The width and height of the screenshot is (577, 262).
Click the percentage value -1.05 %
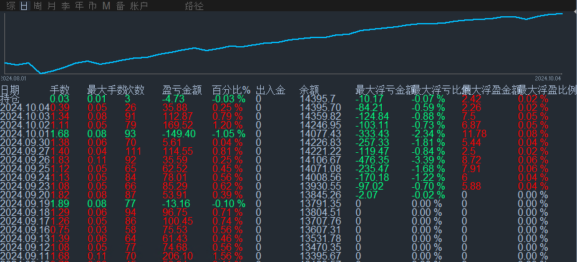point(229,134)
